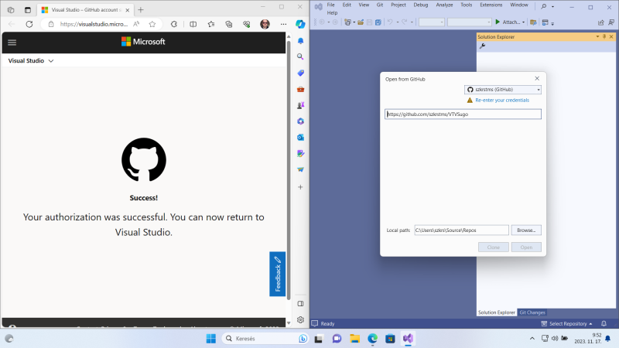The height and width of the screenshot is (348, 619).
Task: Open File Explorer from the taskbar
Action: pos(355,339)
